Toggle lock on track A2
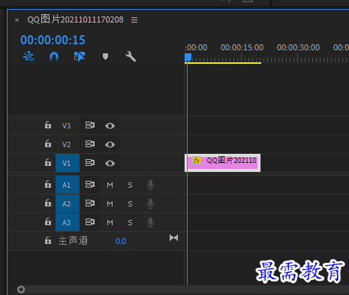 48,203
